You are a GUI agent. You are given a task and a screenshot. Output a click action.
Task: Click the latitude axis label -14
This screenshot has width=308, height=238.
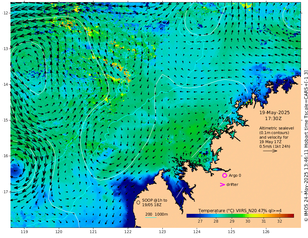tap(5, 84)
